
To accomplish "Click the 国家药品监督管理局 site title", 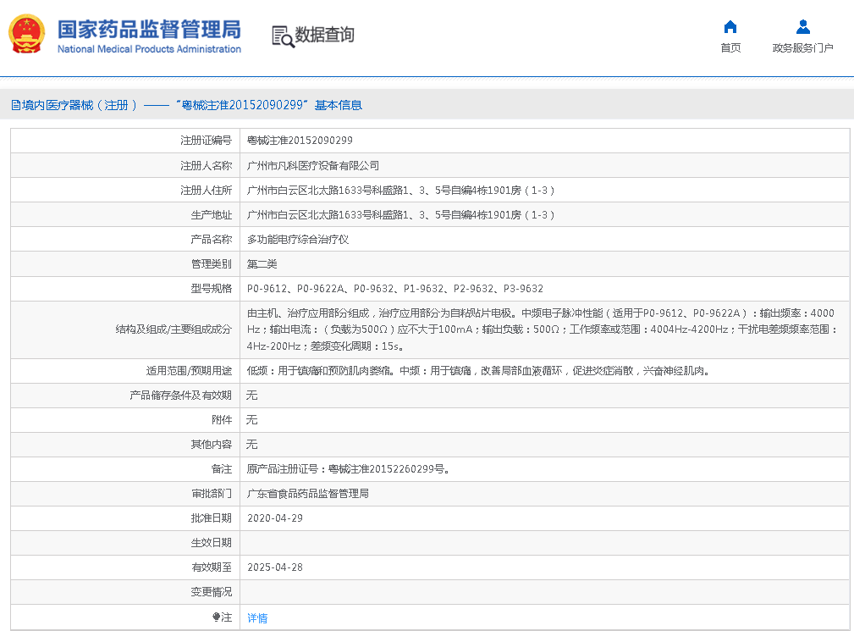I will tap(149, 28).
